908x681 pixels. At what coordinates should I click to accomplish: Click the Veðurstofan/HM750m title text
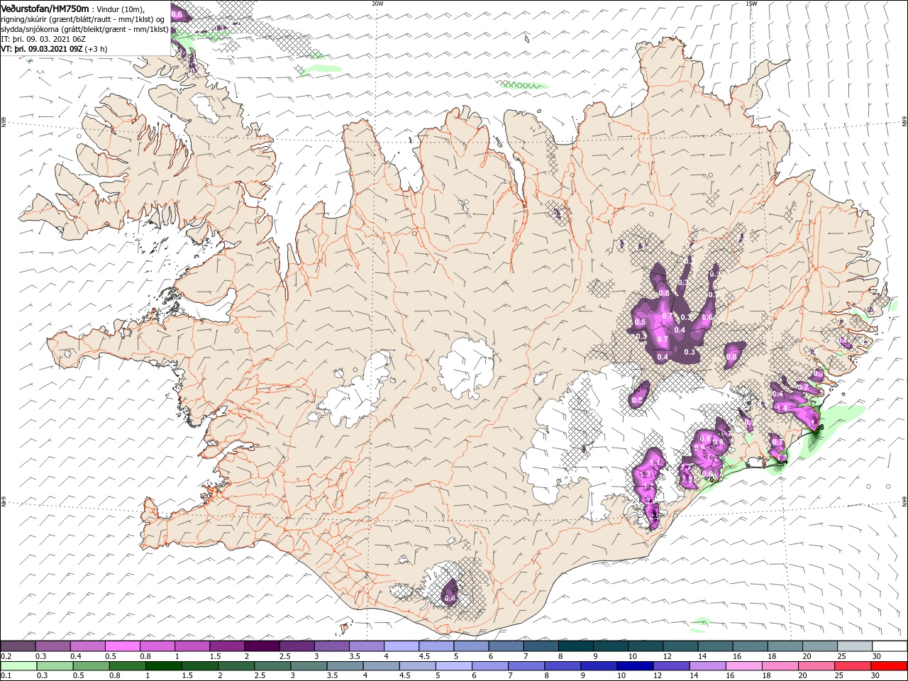tap(45, 8)
